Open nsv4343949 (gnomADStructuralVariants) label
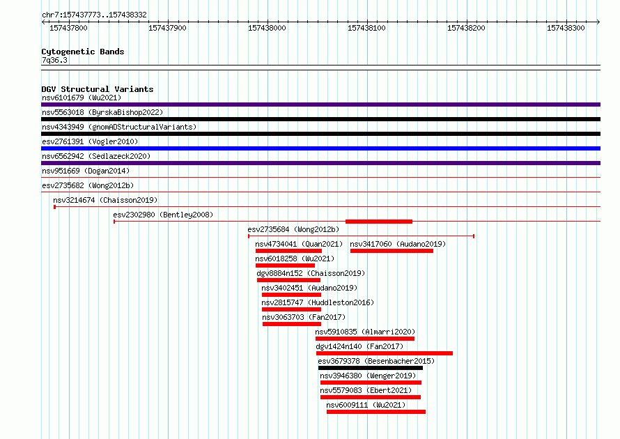Viewport: 620px width, 439px height. 119,127
